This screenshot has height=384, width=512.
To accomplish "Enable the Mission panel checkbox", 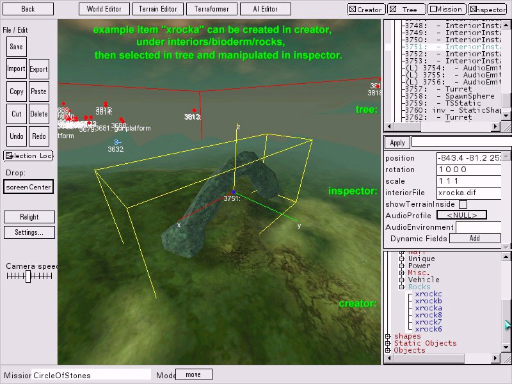I will pyautogui.click(x=433, y=9).
